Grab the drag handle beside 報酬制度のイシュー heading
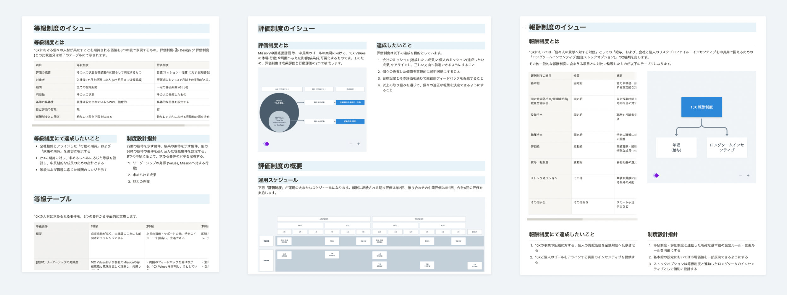Screen dimensions: 787x295 (x=526, y=27)
